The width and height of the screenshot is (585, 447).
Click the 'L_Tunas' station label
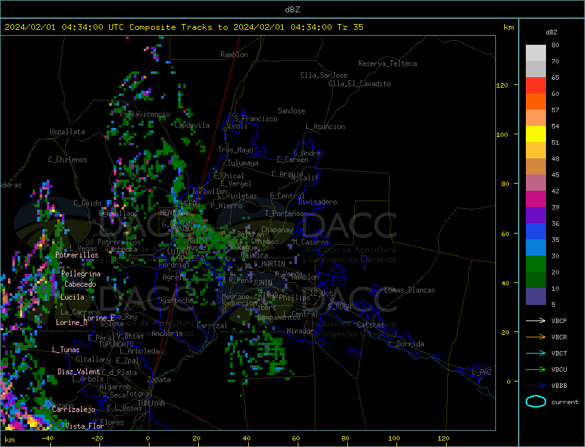(x=66, y=350)
